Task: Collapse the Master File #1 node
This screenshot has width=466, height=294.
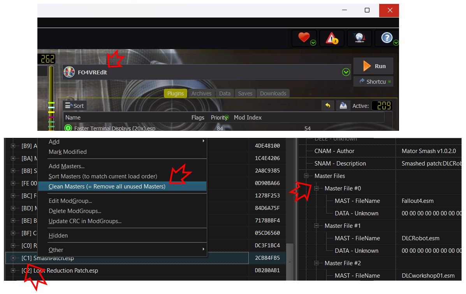Action: coord(317,226)
